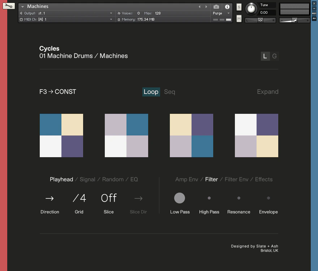The width and height of the screenshot is (318, 271).
Task: Open the MIDI Ch dropdown
Action: [x=66, y=19]
